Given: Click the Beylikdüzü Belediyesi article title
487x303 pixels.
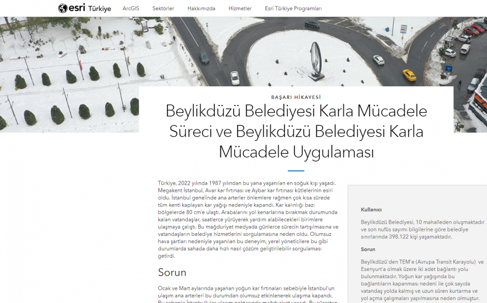Looking at the screenshot, I should [x=296, y=131].
